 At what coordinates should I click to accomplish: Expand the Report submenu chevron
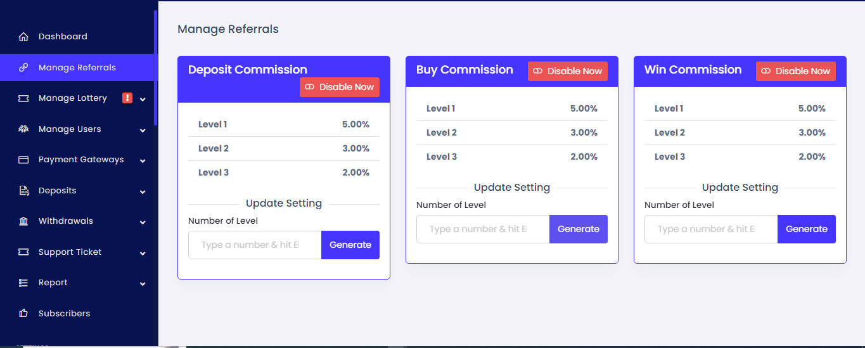(x=143, y=283)
